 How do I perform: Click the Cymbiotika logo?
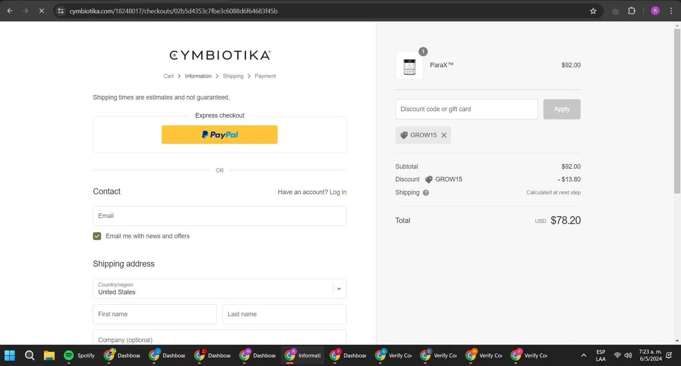coord(220,55)
